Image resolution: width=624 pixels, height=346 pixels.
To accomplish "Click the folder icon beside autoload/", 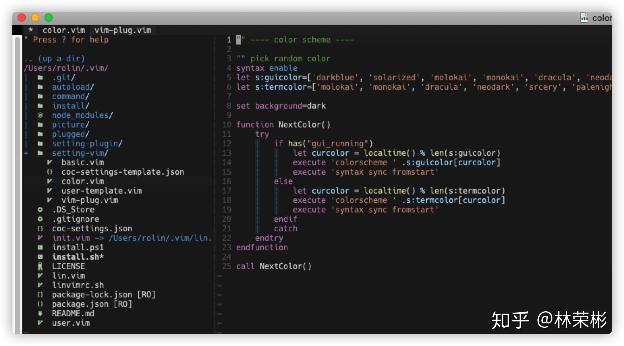I will tap(40, 87).
